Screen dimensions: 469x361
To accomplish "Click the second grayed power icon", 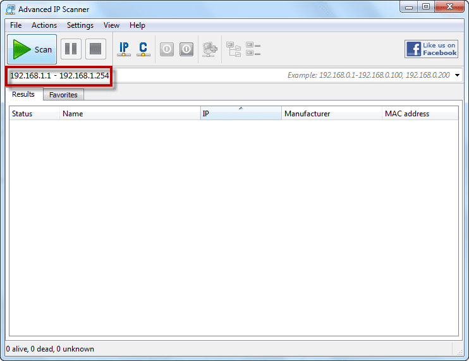I will tap(186, 49).
